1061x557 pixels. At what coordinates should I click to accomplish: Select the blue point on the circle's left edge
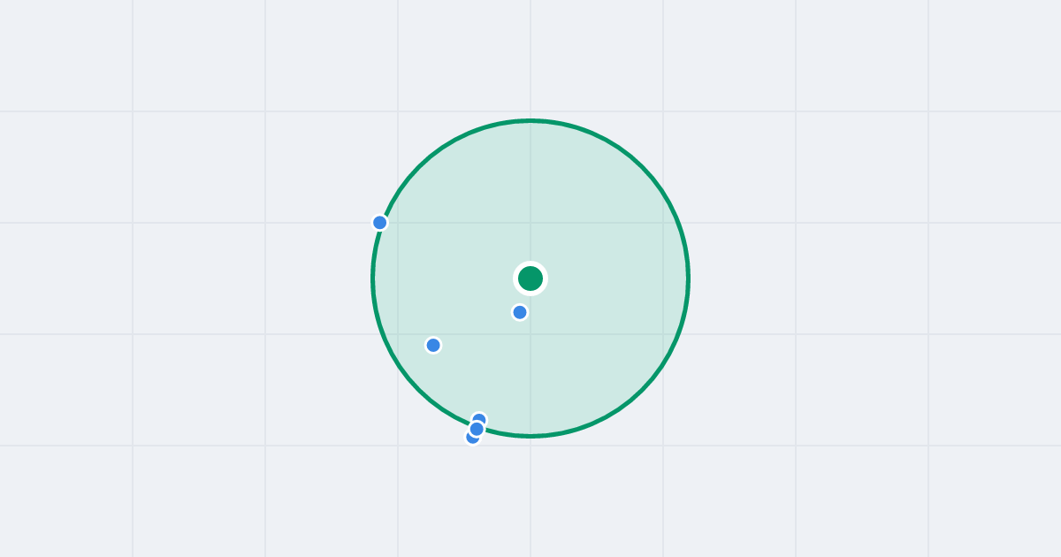click(x=380, y=223)
